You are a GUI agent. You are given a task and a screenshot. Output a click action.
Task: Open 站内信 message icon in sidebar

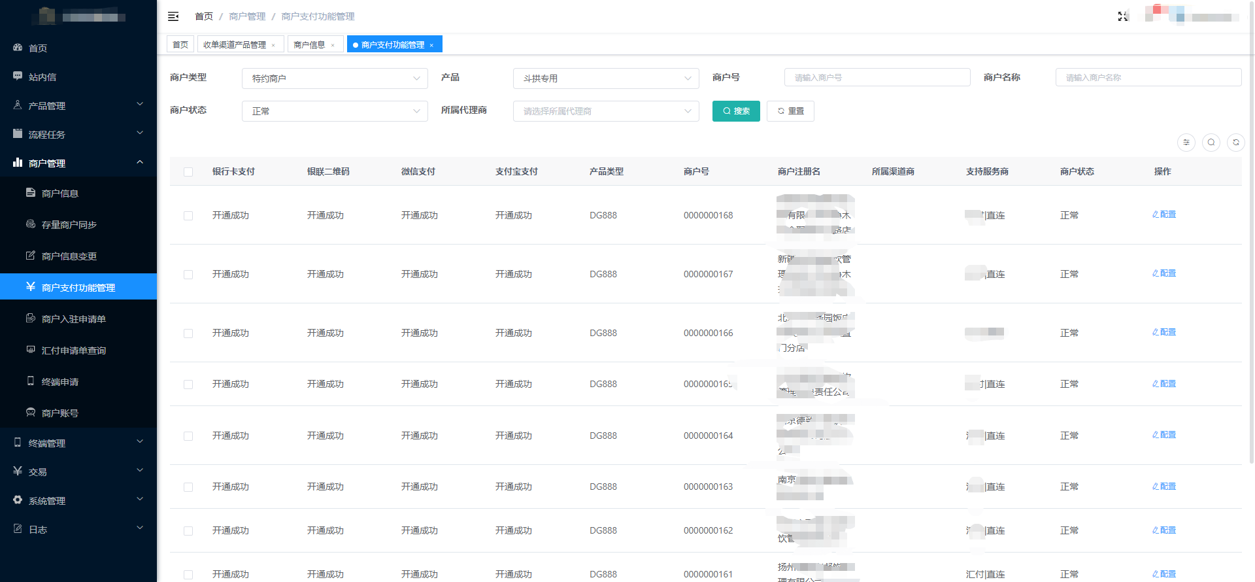point(18,77)
